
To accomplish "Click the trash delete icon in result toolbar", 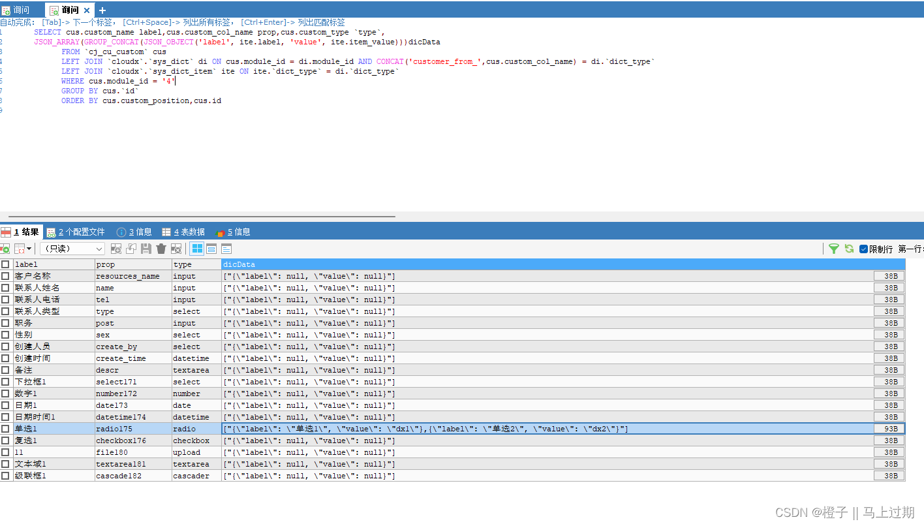I will pyautogui.click(x=160, y=249).
